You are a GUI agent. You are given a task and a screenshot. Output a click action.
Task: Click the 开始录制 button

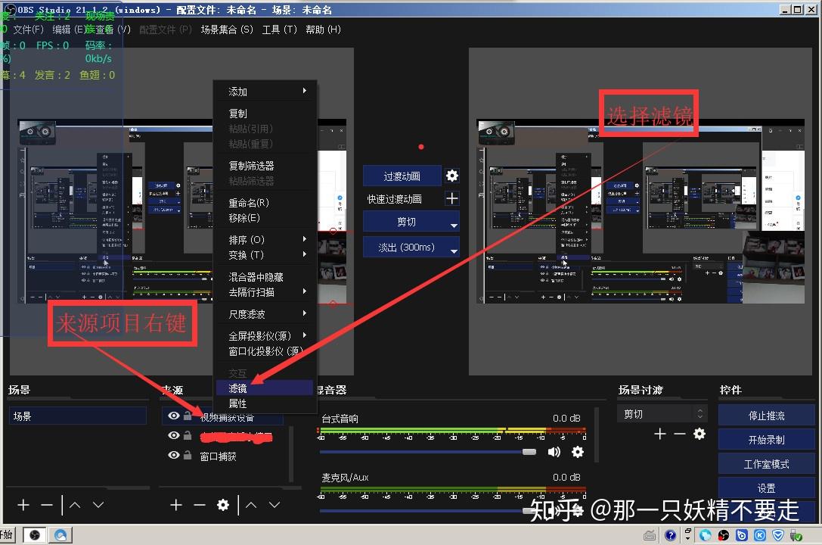(x=767, y=440)
